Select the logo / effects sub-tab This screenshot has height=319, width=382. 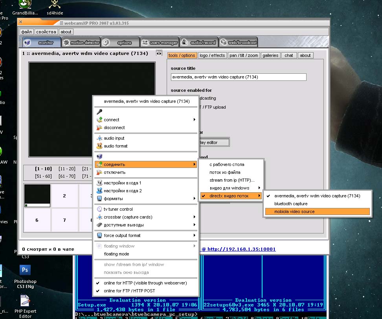(212, 55)
